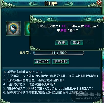Open the www.ikaka.com watermark link
The image size is (104, 103).
coord(88,98)
